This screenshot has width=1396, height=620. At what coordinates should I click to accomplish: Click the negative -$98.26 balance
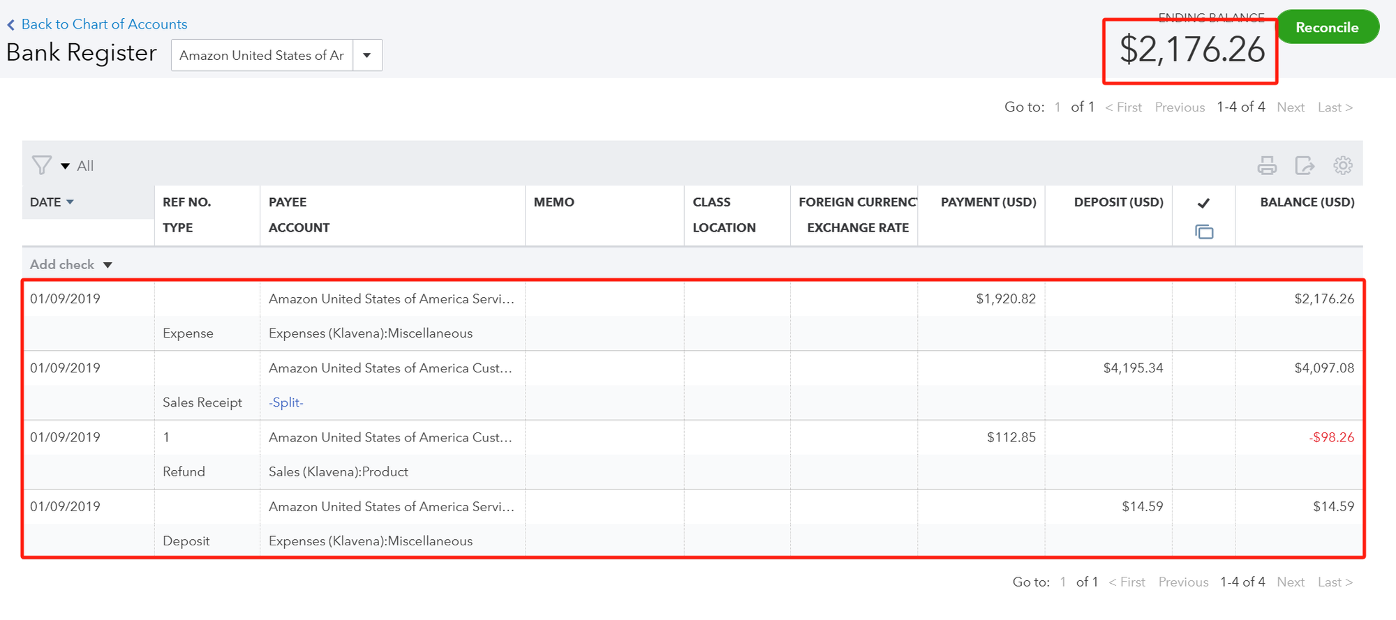tap(1331, 437)
